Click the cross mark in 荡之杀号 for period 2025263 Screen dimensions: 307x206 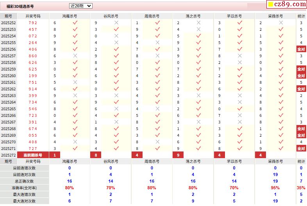tap(198, 96)
